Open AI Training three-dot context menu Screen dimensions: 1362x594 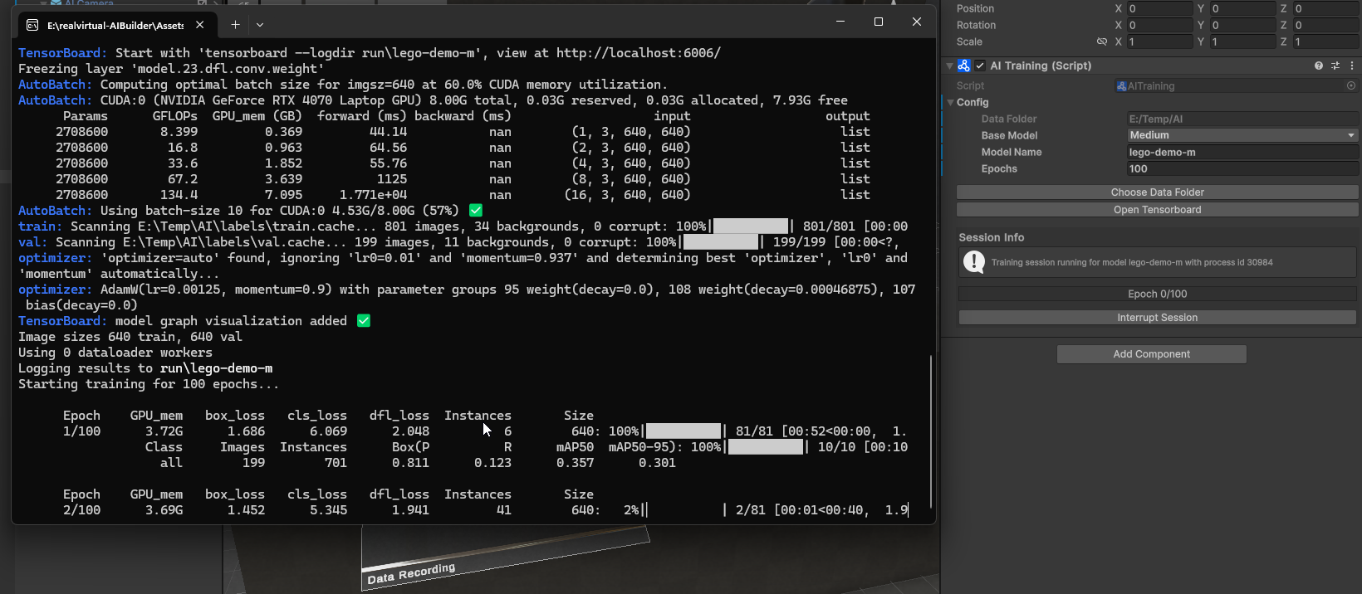pos(1351,66)
